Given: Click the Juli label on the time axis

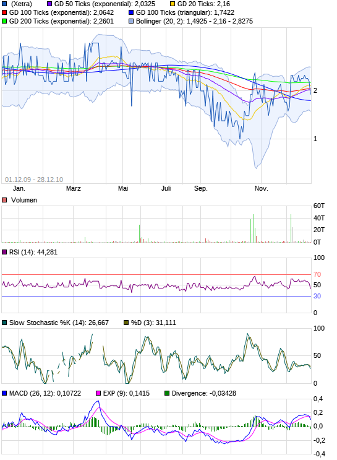Looking at the screenshot, I should (166, 188).
